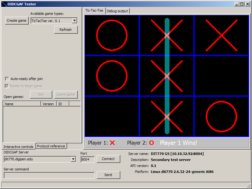Click the X in the top-right board cell
This screenshot has height=189, width=252.
pyautogui.click(x=221, y=35)
